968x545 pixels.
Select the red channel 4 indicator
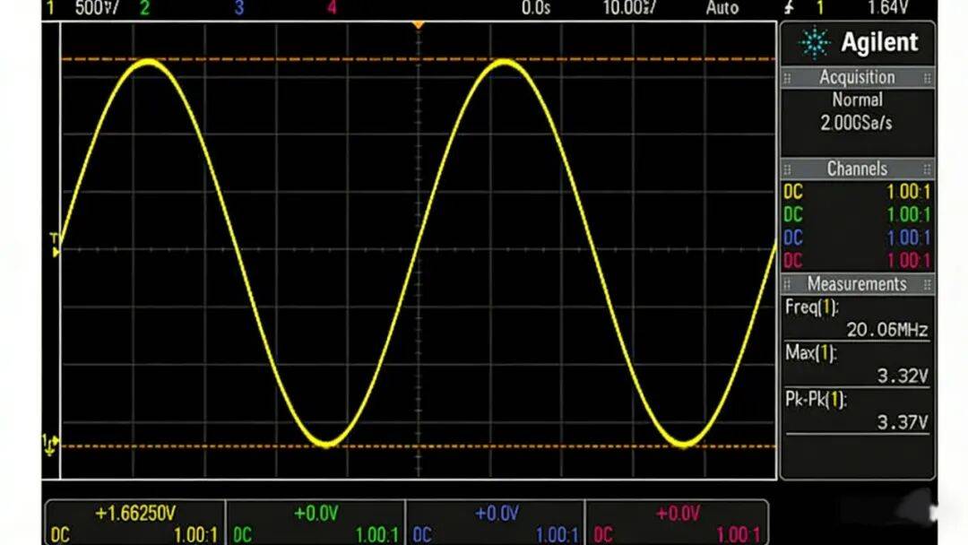[x=333, y=8]
